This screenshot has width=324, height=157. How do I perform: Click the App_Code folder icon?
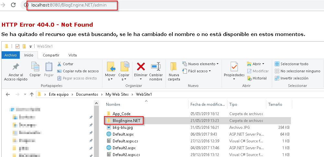[x=109, y=114]
